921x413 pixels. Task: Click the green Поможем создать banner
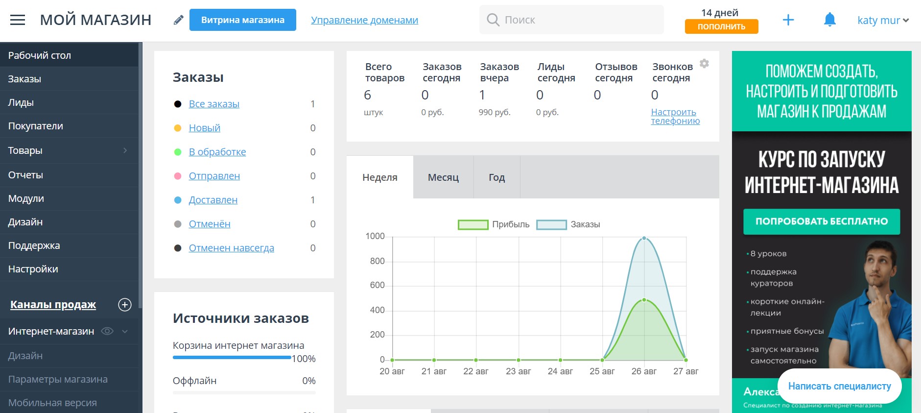tap(822, 91)
